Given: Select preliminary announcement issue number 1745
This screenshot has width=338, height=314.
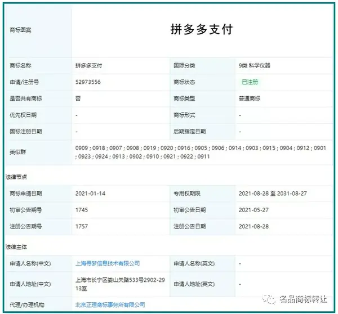Looking at the screenshot, I should [82, 210].
